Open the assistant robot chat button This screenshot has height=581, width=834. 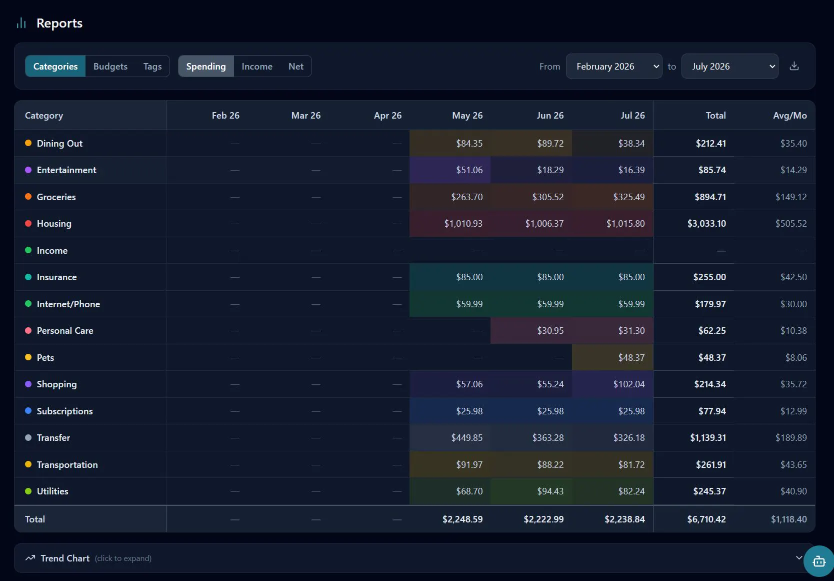tap(818, 561)
